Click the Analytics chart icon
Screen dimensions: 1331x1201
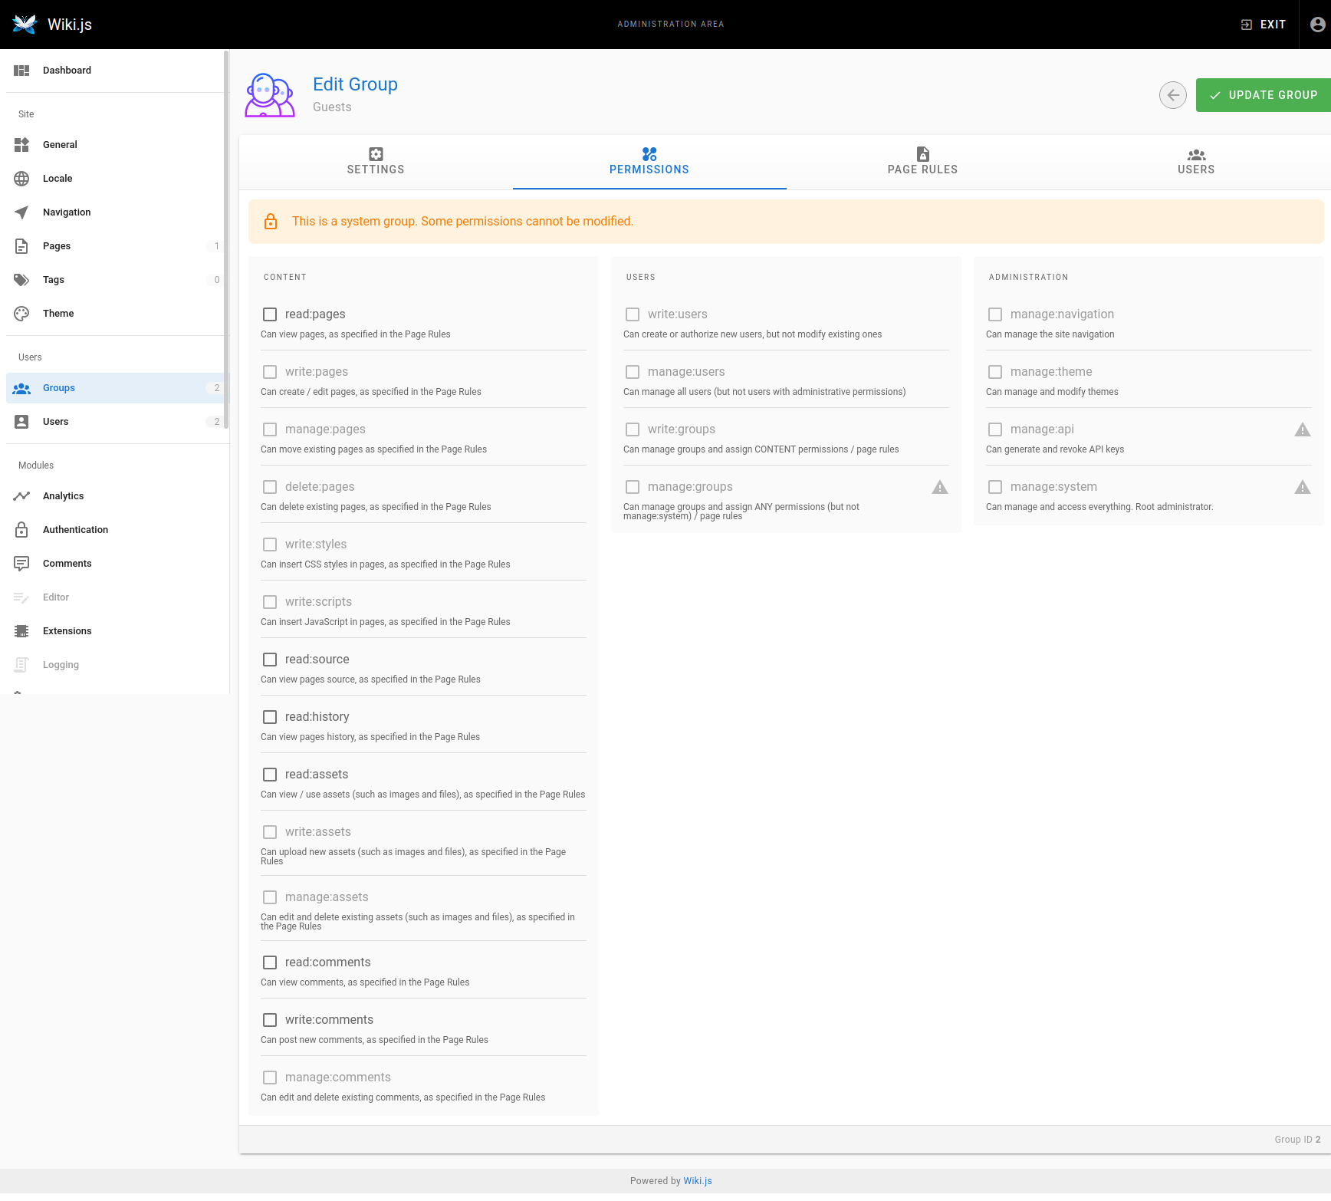pyautogui.click(x=21, y=496)
